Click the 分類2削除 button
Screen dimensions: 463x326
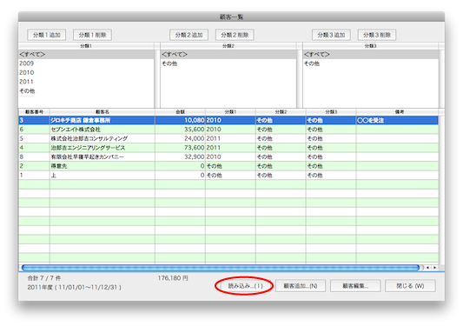point(235,35)
